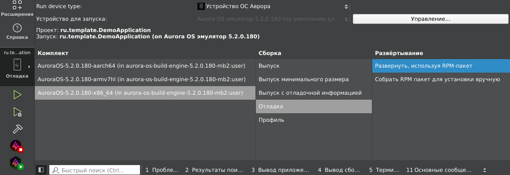Click the Запуск: ru.template.DemoApplication line
The width and height of the screenshot is (510, 175).
pos(148,37)
